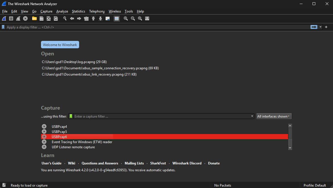Open recent file ebus_sample_connection_recovery.pcapng
333x188 pixels.
coord(100,68)
